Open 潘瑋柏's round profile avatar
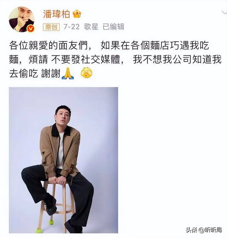227x238 pixels. pyautogui.click(x=22, y=20)
